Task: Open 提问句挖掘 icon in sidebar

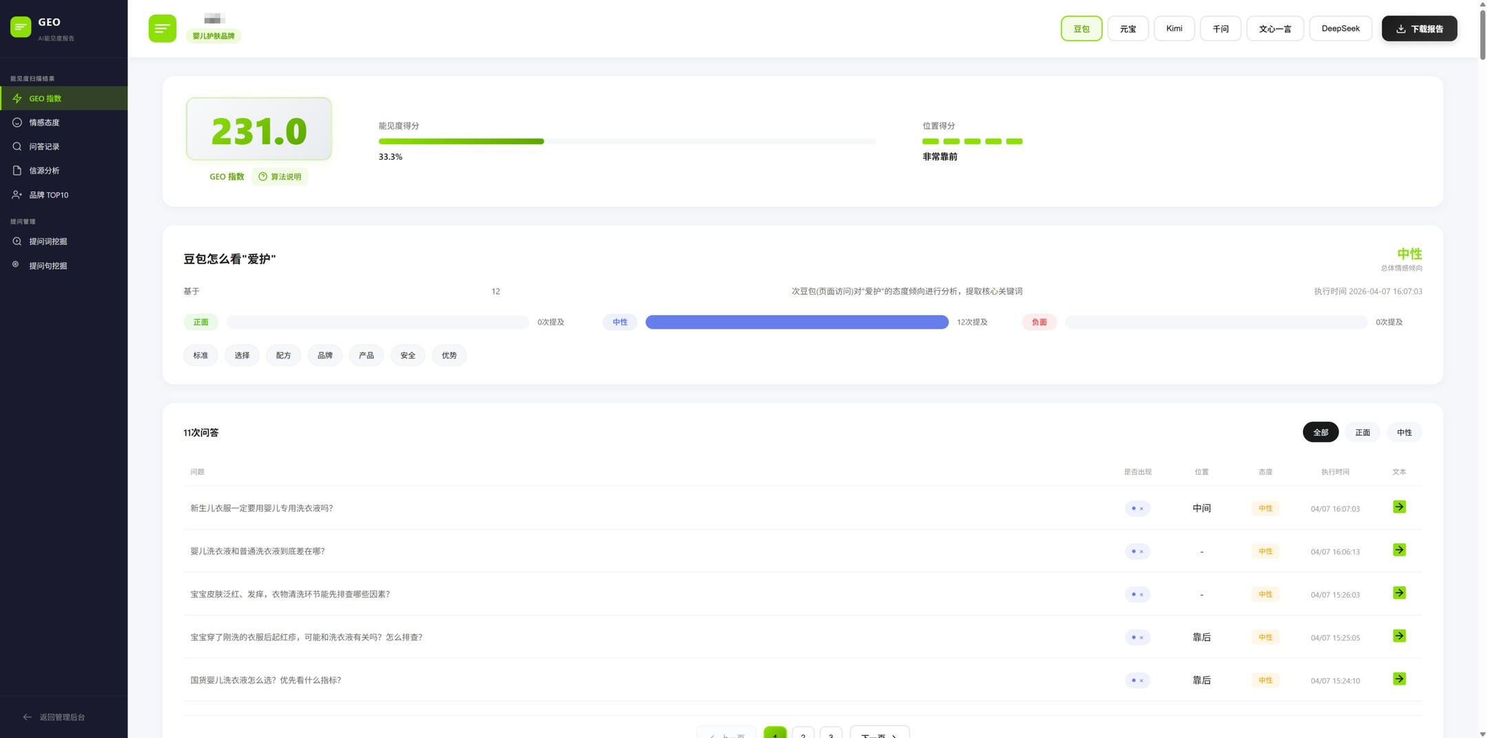Action: coord(16,265)
